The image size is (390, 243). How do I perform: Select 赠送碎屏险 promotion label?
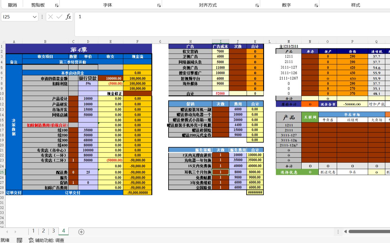pos(190,130)
